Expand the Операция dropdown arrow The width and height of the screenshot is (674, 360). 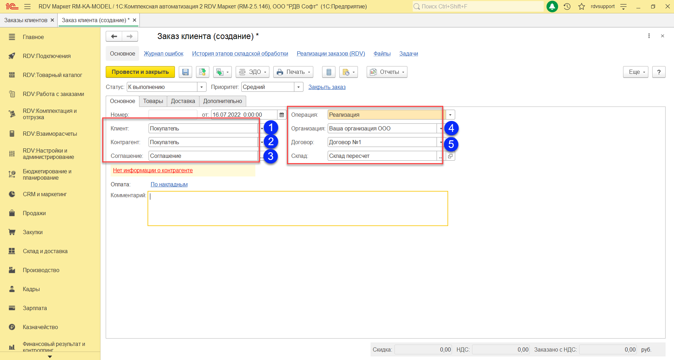coord(450,115)
